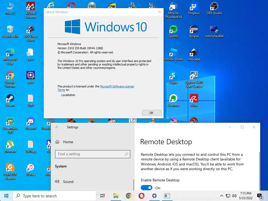Launch AIDA64 Extreme shortcut
Image resolution: width=268 pixels, height=201 pixels.
click(30, 10)
